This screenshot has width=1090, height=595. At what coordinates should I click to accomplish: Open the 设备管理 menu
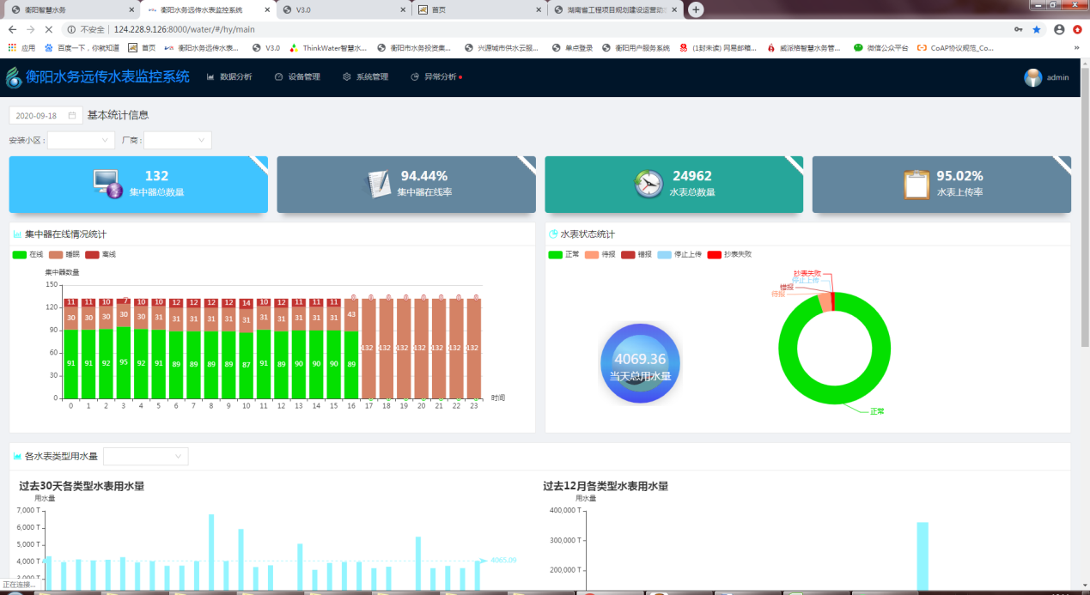[x=297, y=77]
